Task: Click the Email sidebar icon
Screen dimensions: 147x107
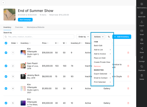Action: point(142,31)
